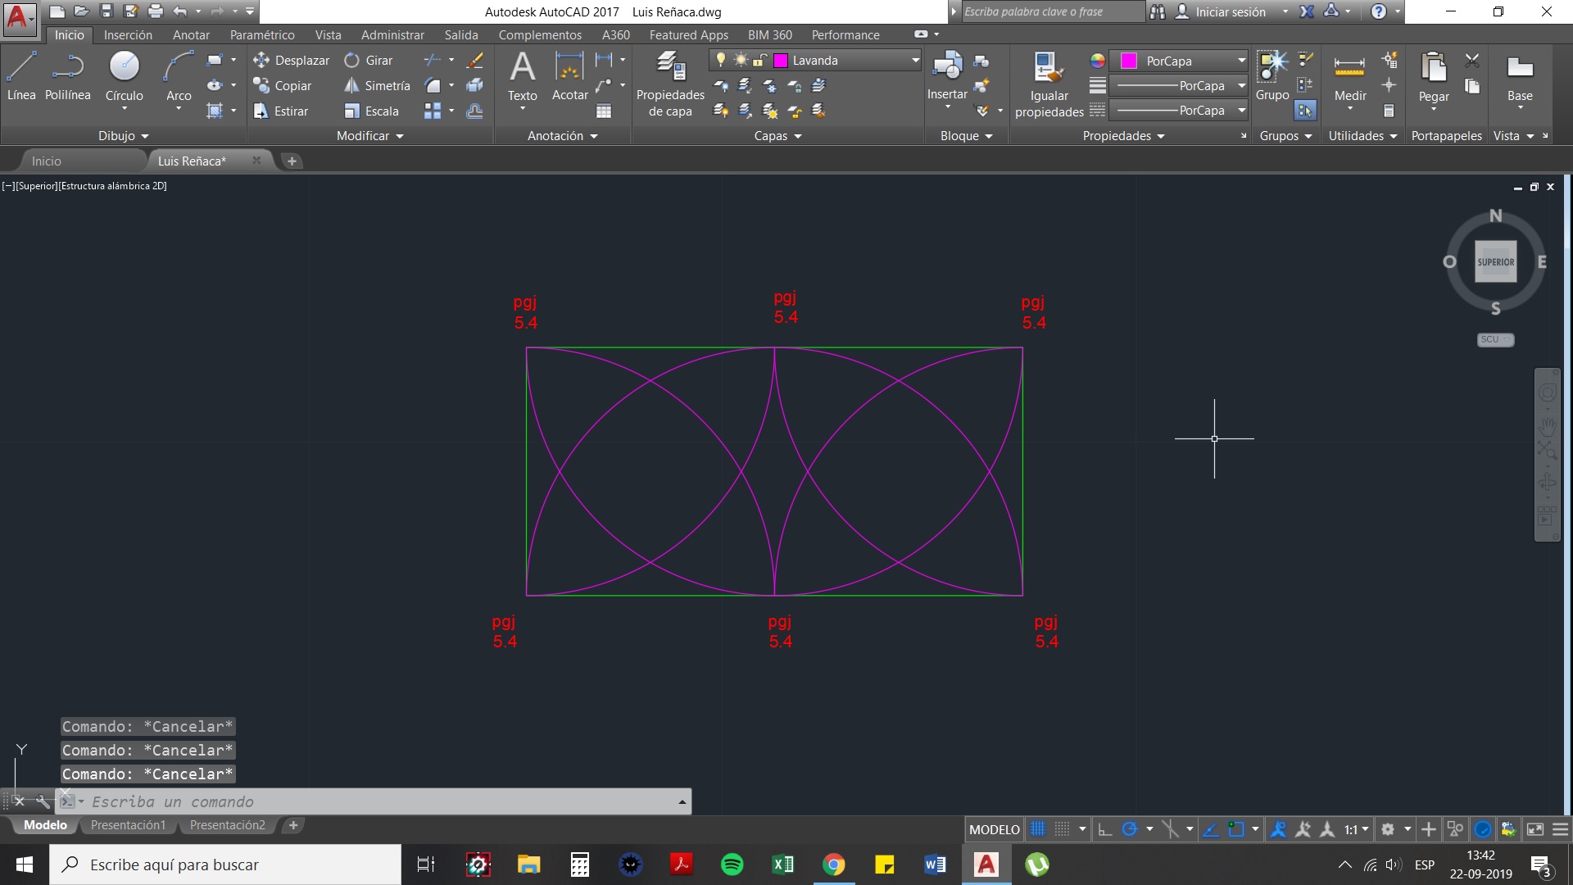The height and width of the screenshot is (885, 1573).
Task: Click the hatch icon in Dibujo panel
Action: (215, 111)
